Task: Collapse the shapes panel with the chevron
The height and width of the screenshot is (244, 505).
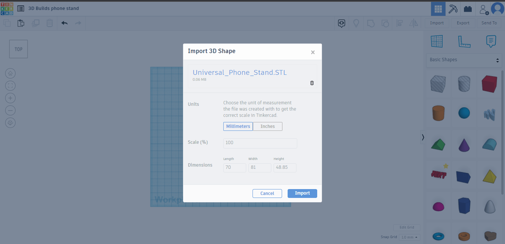Action: point(423,137)
